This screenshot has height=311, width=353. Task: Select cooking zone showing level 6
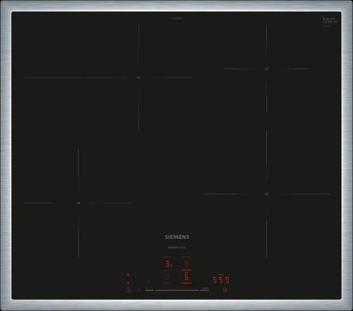point(186,277)
